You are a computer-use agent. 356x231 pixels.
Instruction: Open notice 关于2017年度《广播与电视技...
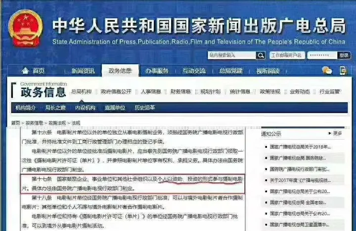point(300,181)
